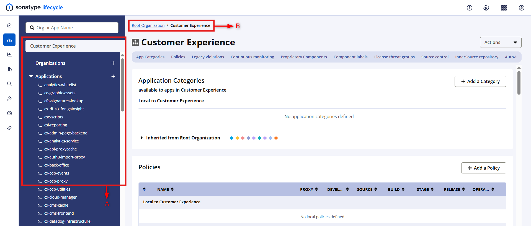Expand Inherited from Root Organization categories
The width and height of the screenshot is (531, 226).
(141, 138)
